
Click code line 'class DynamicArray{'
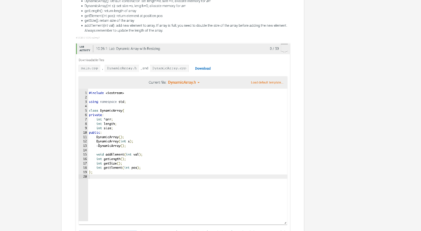[x=106, y=111]
